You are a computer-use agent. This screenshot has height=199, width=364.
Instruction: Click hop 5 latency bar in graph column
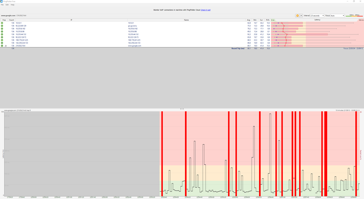click(x=300, y=34)
